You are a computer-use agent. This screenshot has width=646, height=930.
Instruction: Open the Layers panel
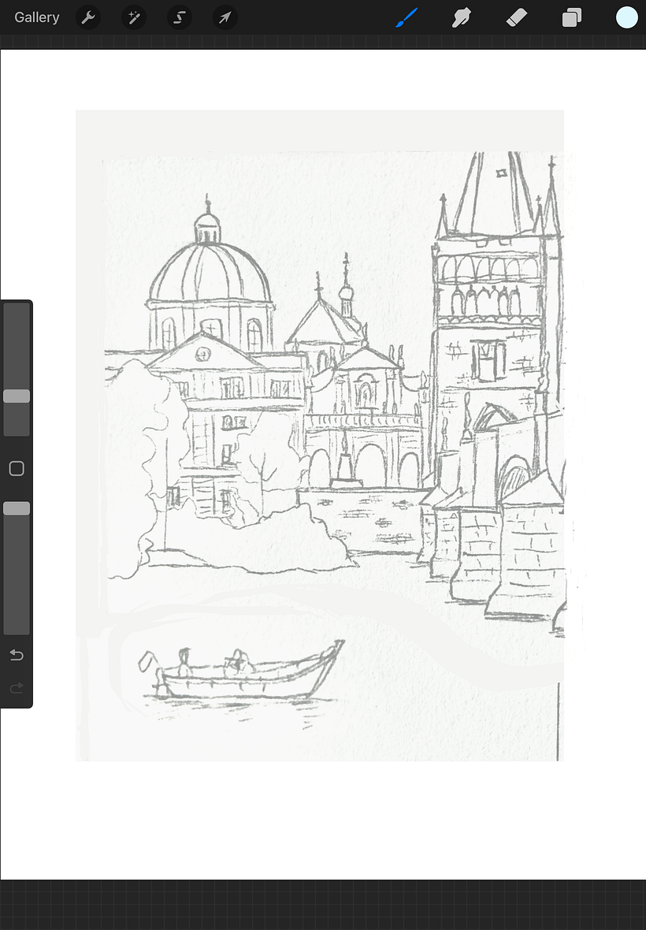coord(571,17)
